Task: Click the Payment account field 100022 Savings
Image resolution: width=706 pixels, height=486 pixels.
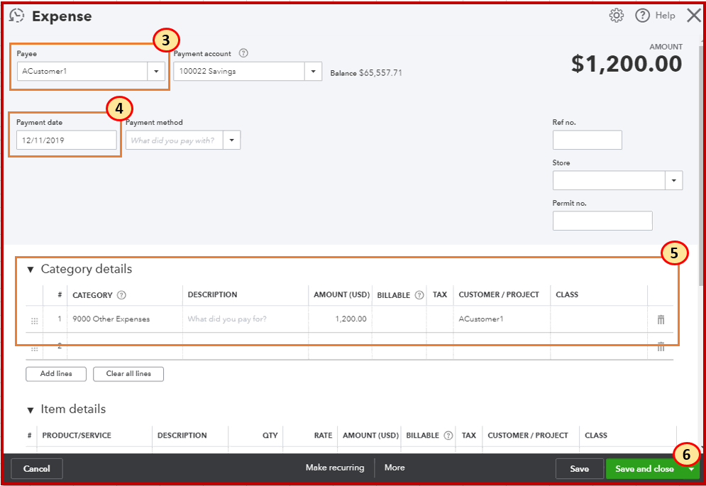Action: click(239, 71)
